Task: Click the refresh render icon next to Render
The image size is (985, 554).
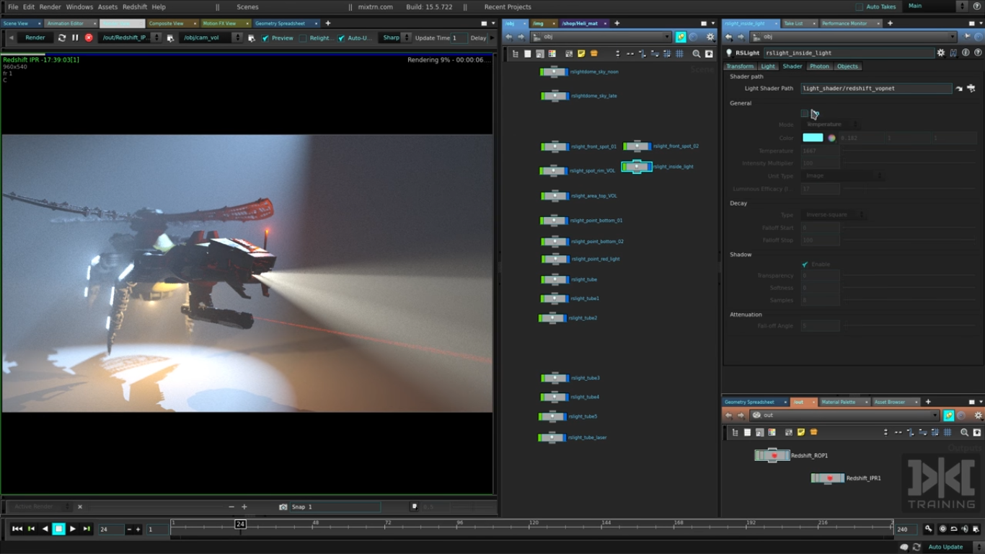Action: point(61,38)
